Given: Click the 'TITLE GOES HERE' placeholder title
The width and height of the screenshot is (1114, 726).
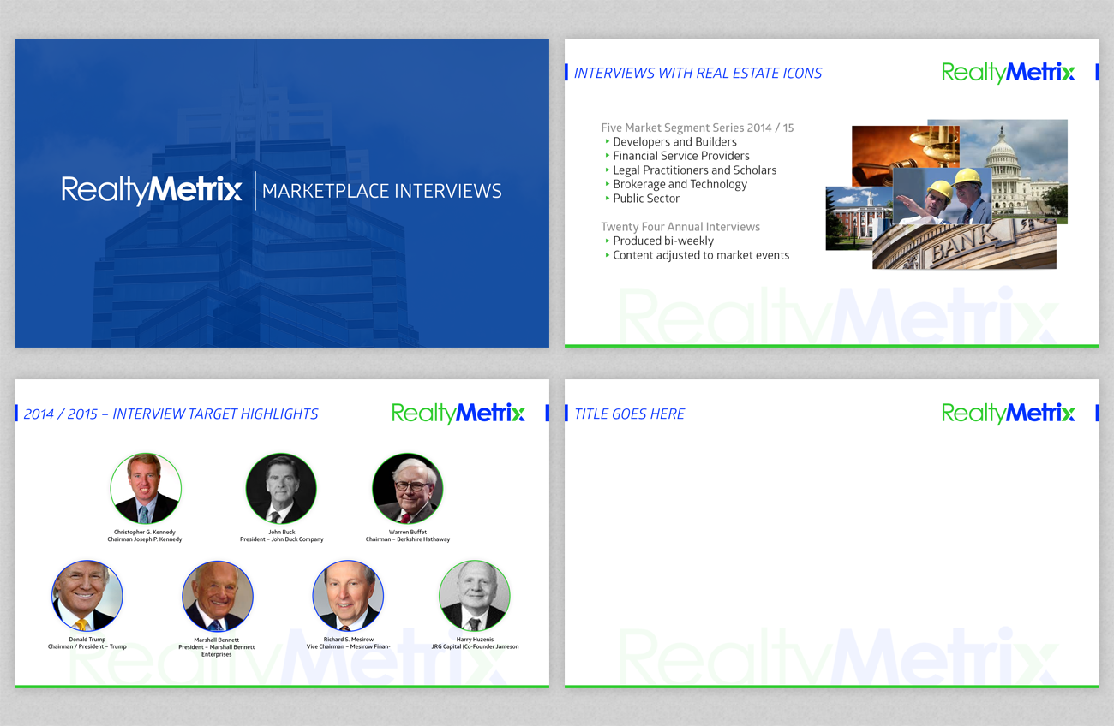Looking at the screenshot, I should click(x=629, y=414).
